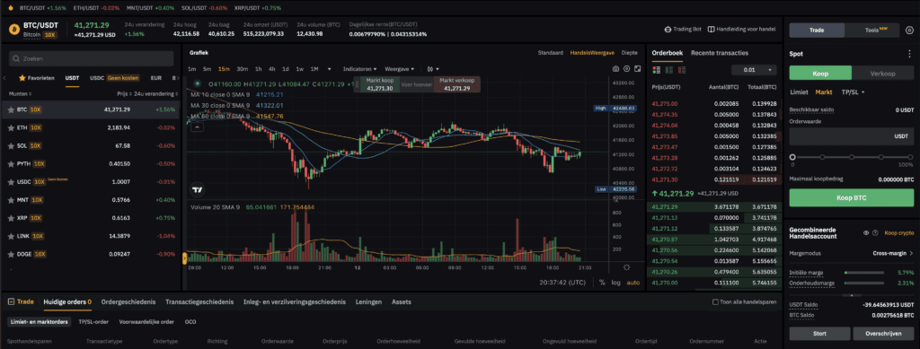Favorite the ETH pair star

click(11, 127)
